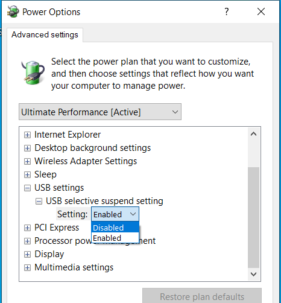
Task: Expand Desktop background settings node
Action: coord(27,148)
